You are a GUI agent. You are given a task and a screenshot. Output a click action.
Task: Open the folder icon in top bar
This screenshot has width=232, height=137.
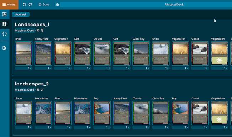[58, 5]
